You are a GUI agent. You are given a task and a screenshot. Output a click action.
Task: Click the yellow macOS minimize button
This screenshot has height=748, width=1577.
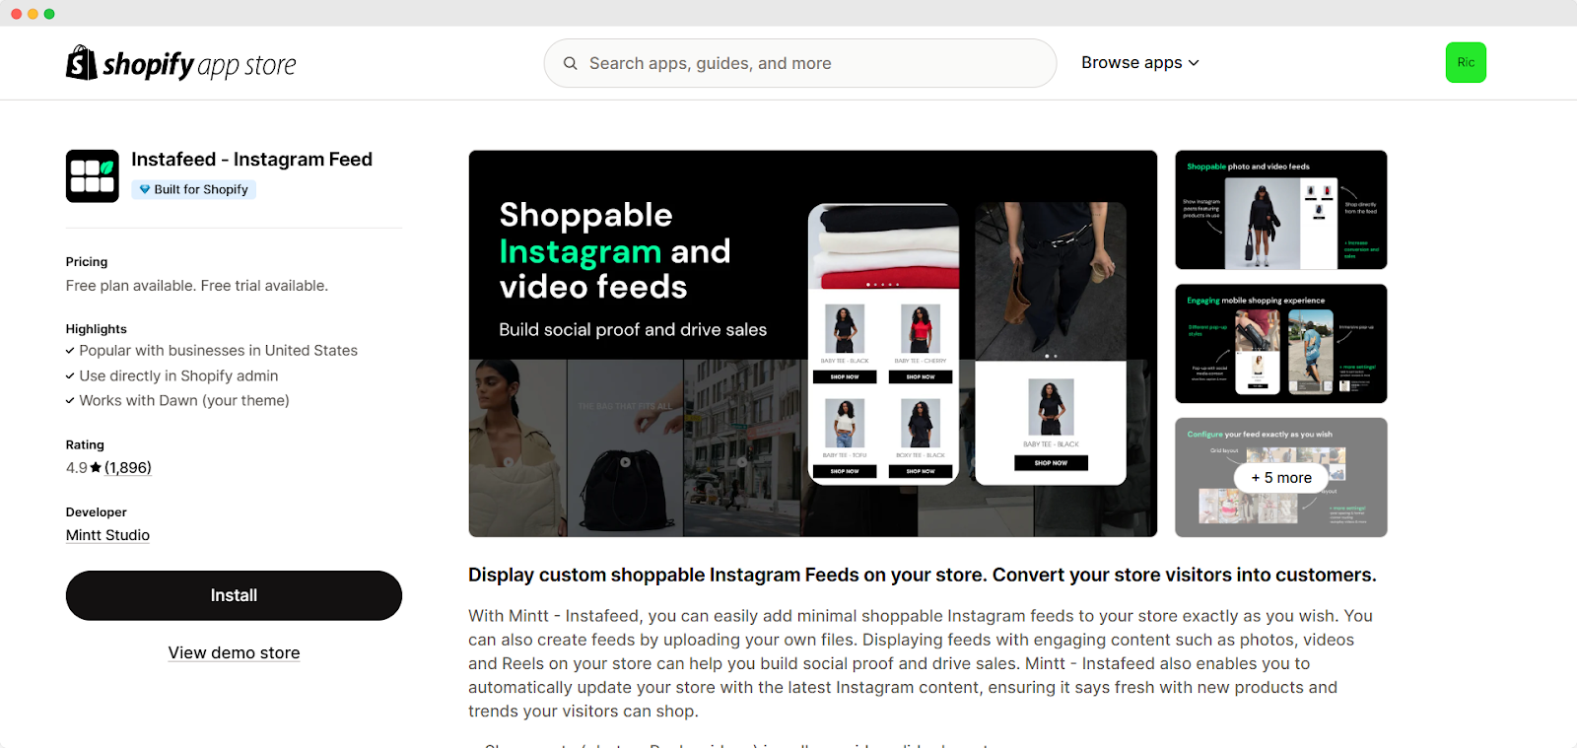(33, 14)
